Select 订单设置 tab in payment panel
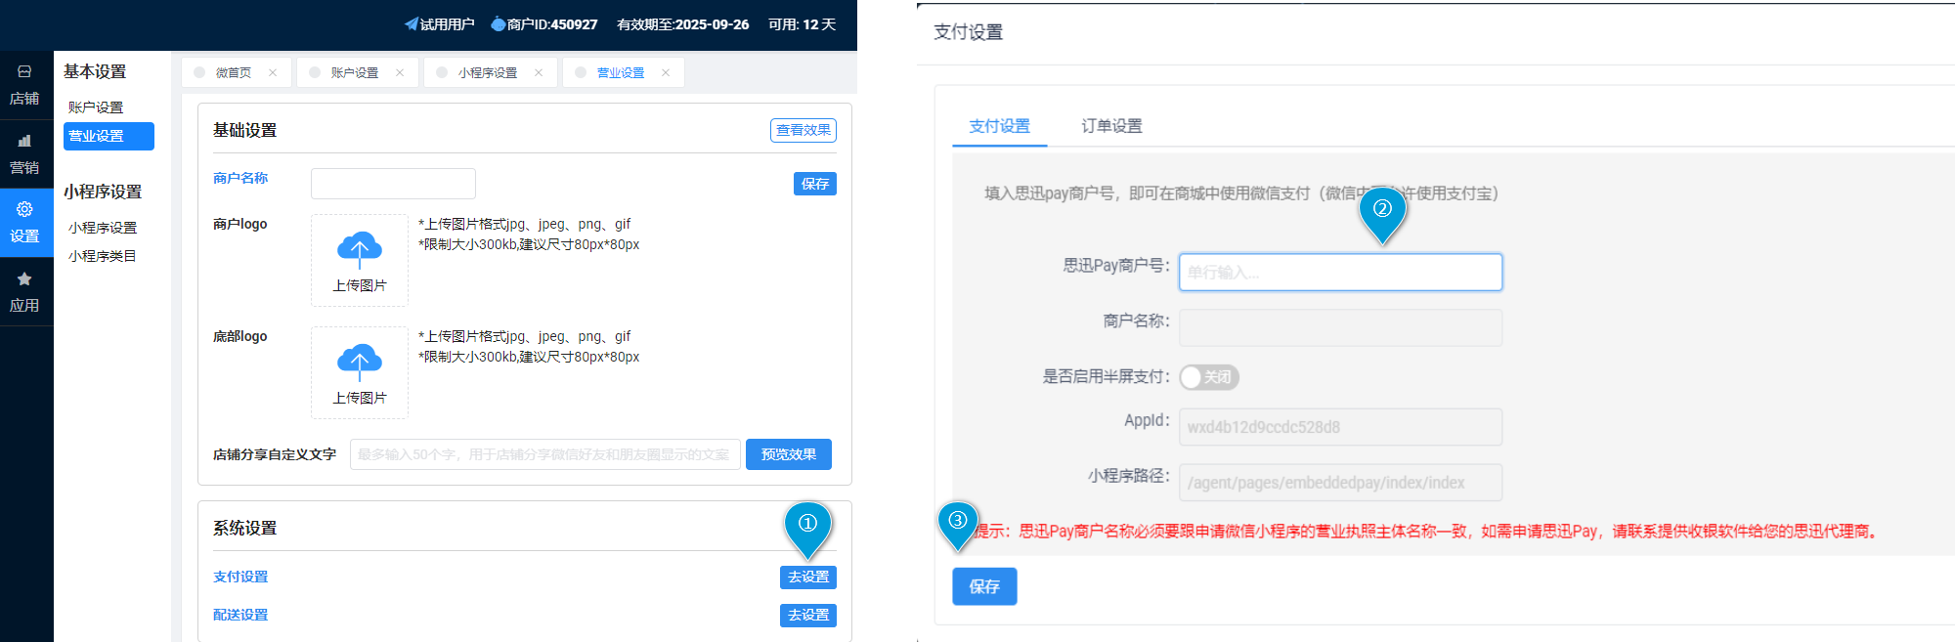 pos(1111,126)
